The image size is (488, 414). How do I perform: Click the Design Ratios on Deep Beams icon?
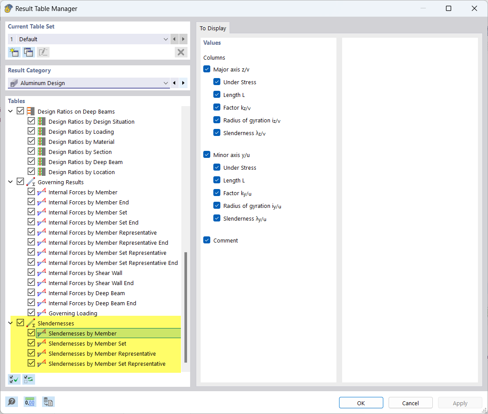pyautogui.click(x=31, y=111)
